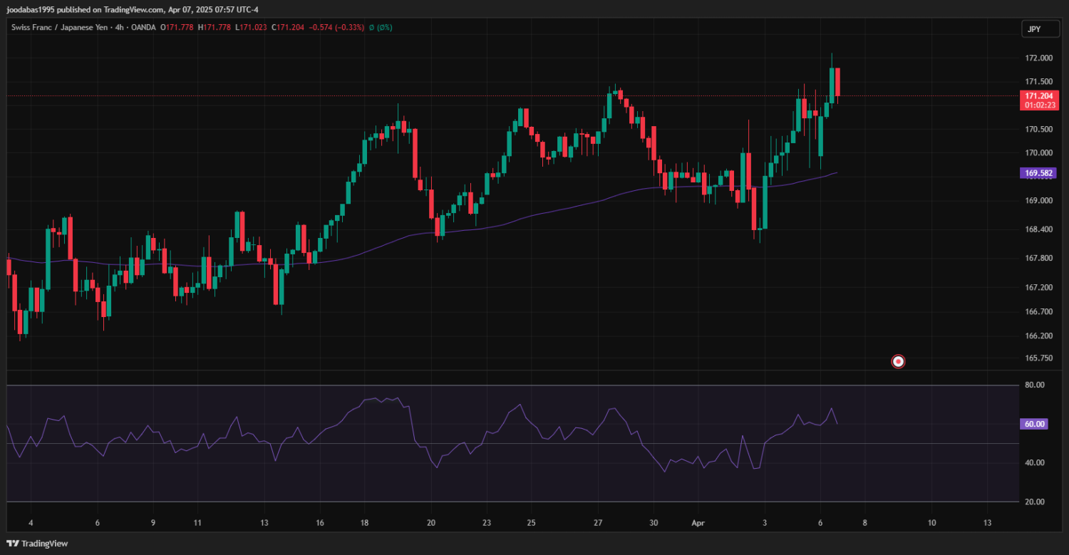Click the 172.000 level on price scale
Viewport: 1069px width, 555px height.
click(1038, 58)
